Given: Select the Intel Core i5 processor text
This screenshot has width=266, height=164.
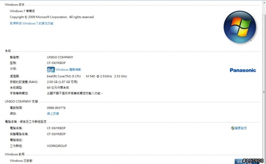Looking at the screenshot, I should [87, 76].
